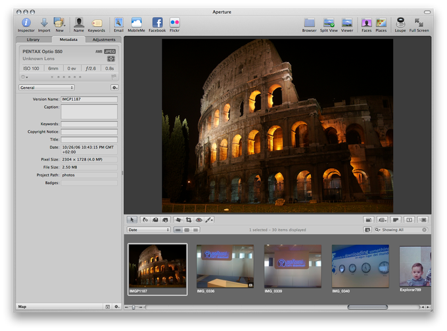This screenshot has width=447, height=331.
Task: Open the color label dropdown
Action: (24, 77)
